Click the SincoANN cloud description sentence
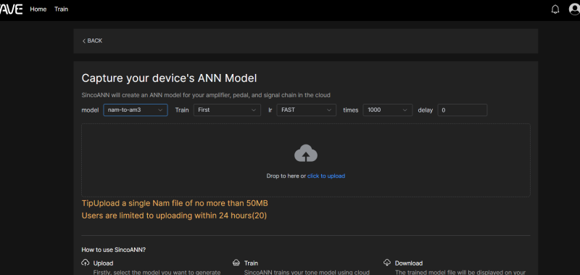This screenshot has height=275, width=580. [206, 95]
